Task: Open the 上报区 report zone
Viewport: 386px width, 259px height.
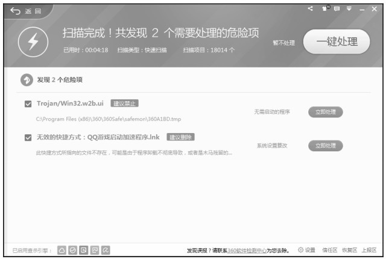Action: 369,250
